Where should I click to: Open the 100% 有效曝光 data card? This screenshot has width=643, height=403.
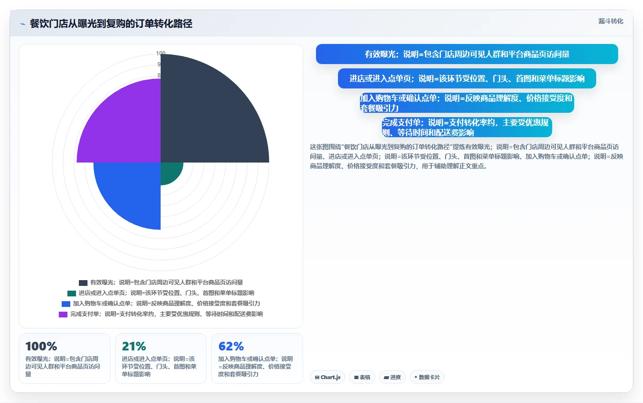click(65, 359)
